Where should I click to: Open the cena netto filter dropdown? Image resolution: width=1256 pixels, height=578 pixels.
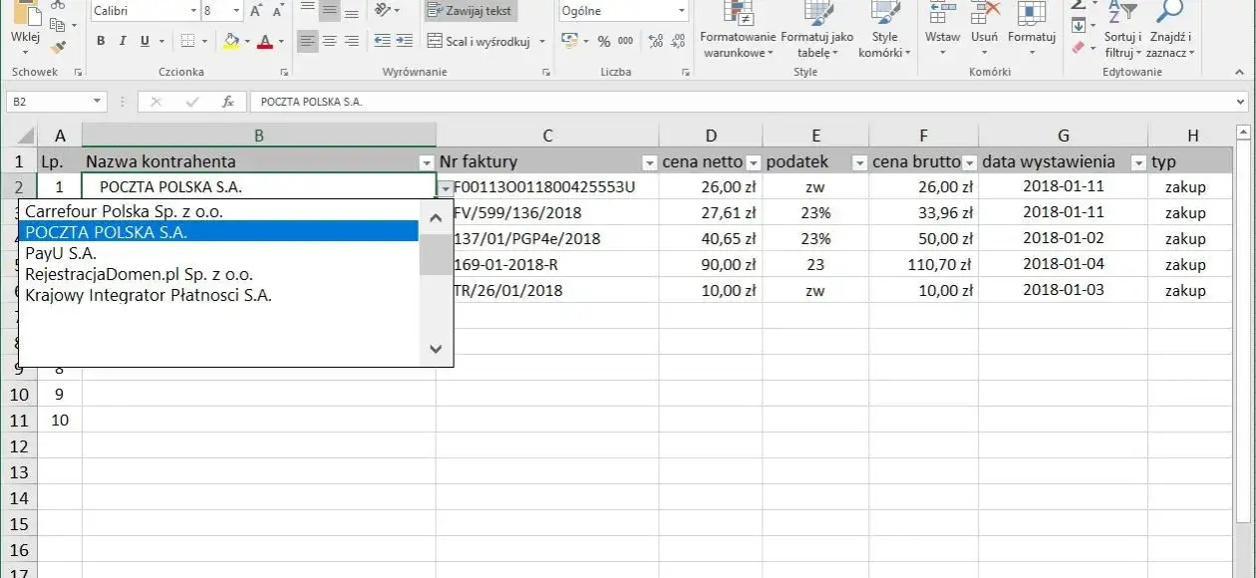point(754,162)
